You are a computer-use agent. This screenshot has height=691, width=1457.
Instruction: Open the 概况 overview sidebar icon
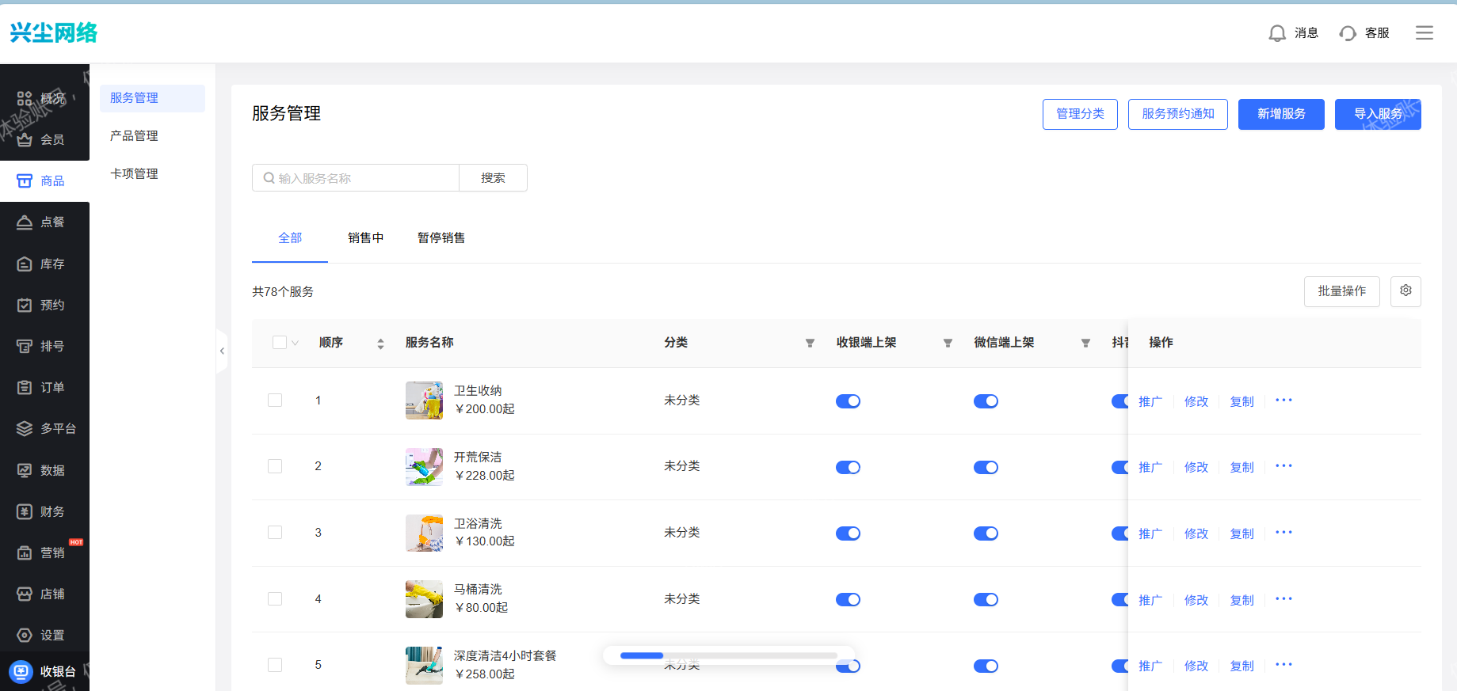25,98
